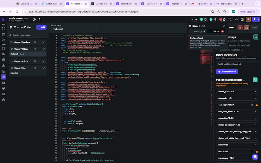Open the main.dart custom file
Screen dimensions: 261x163
(x=14, y=73)
